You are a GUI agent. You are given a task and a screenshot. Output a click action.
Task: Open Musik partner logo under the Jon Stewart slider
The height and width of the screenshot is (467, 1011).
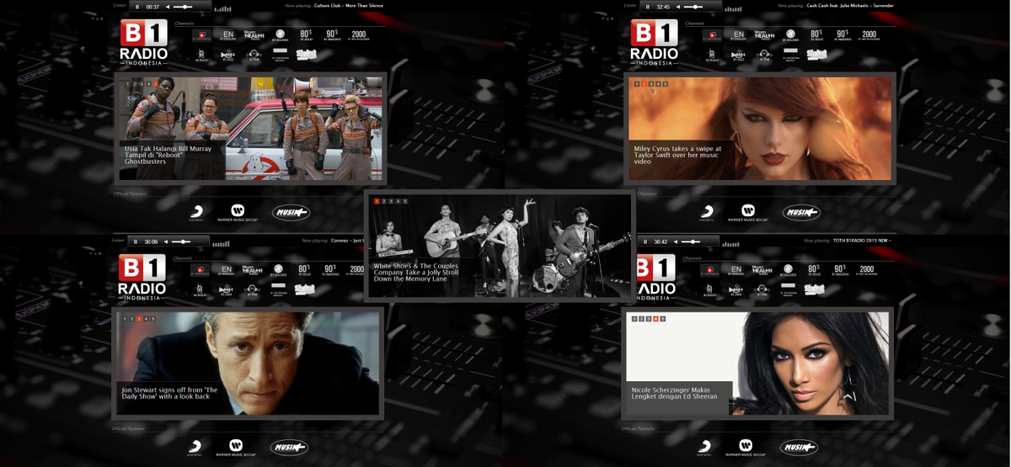[x=289, y=447]
